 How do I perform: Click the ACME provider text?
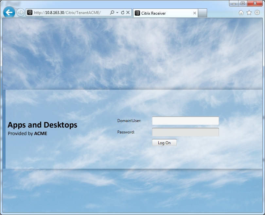pyautogui.click(x=41, y=133)
